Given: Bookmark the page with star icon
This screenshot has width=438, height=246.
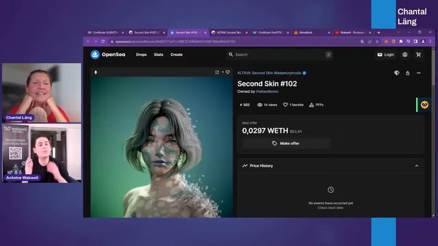Looking at the screenshot, I should [377, 42].
